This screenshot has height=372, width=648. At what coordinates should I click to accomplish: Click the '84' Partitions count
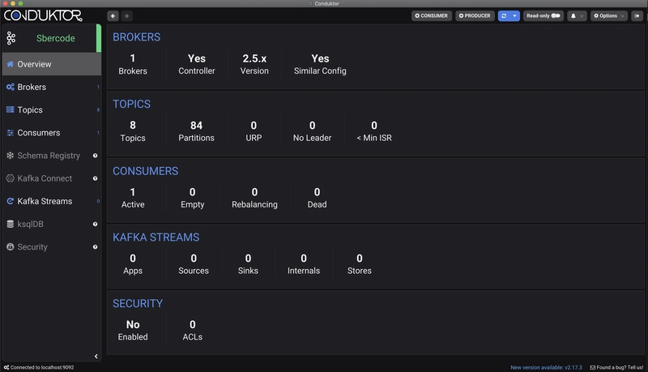click(x=196, y=126)
